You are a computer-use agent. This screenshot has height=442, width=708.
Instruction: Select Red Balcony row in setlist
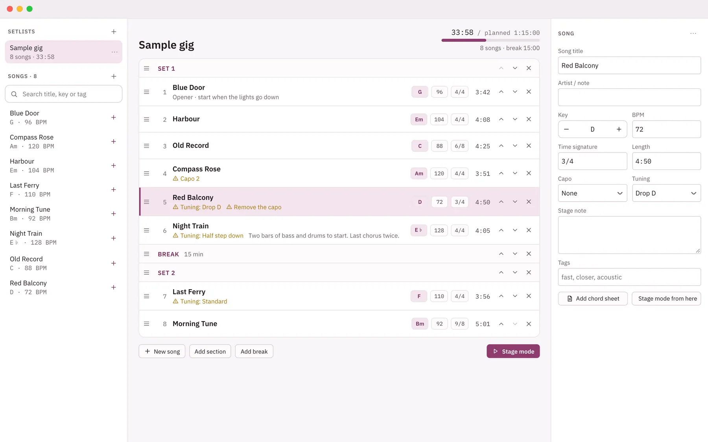(339, 202)
